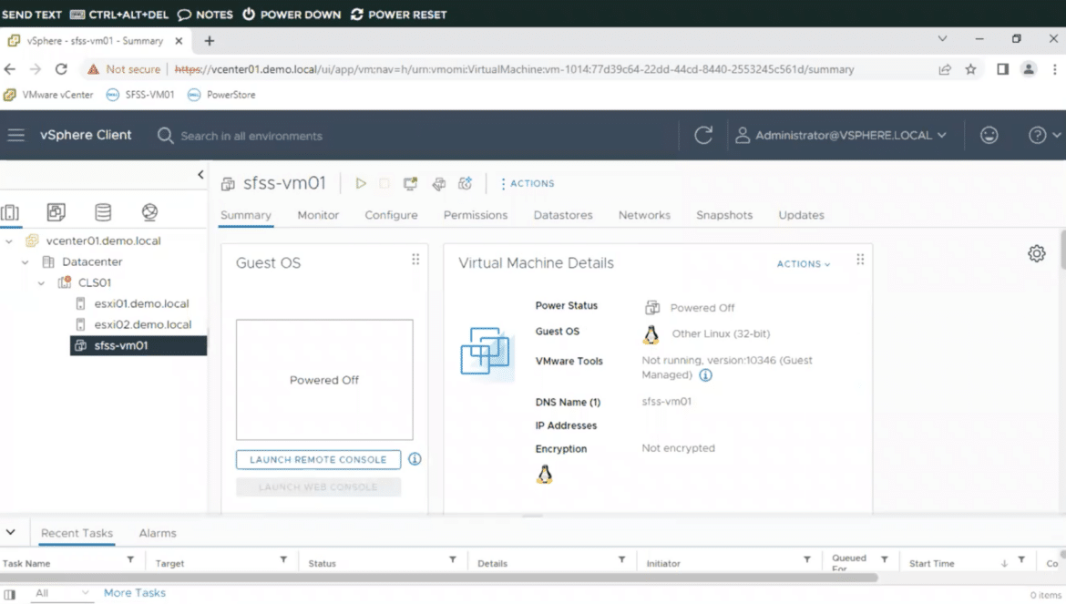Collapse the Recent Tasks bottom panel
Image resolution: width=1066 pixels, height=604 pixels.
tap(11, 533)
